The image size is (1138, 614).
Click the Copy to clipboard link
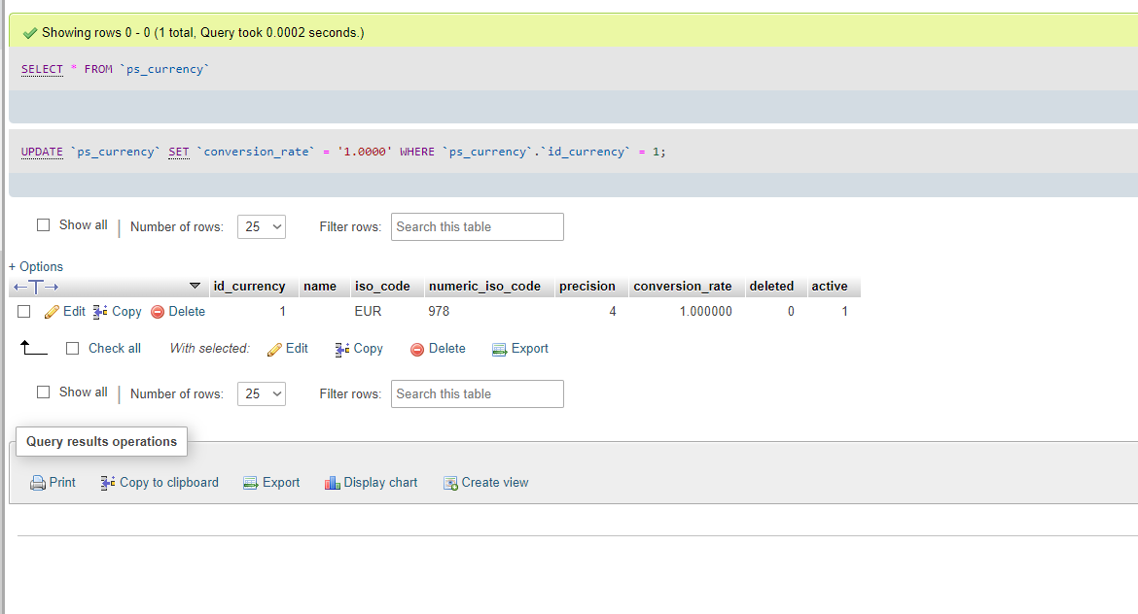pos(169,482)
